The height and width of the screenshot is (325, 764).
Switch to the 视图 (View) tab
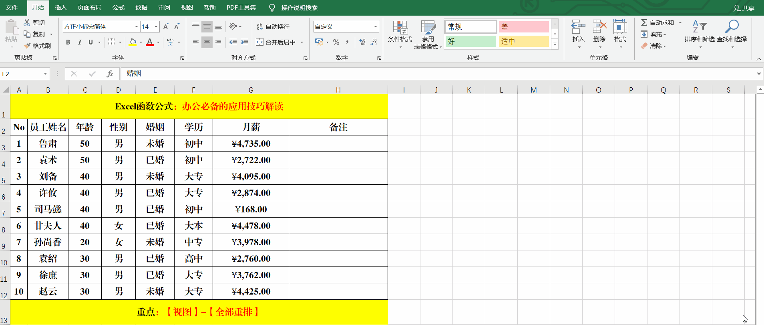187,8
